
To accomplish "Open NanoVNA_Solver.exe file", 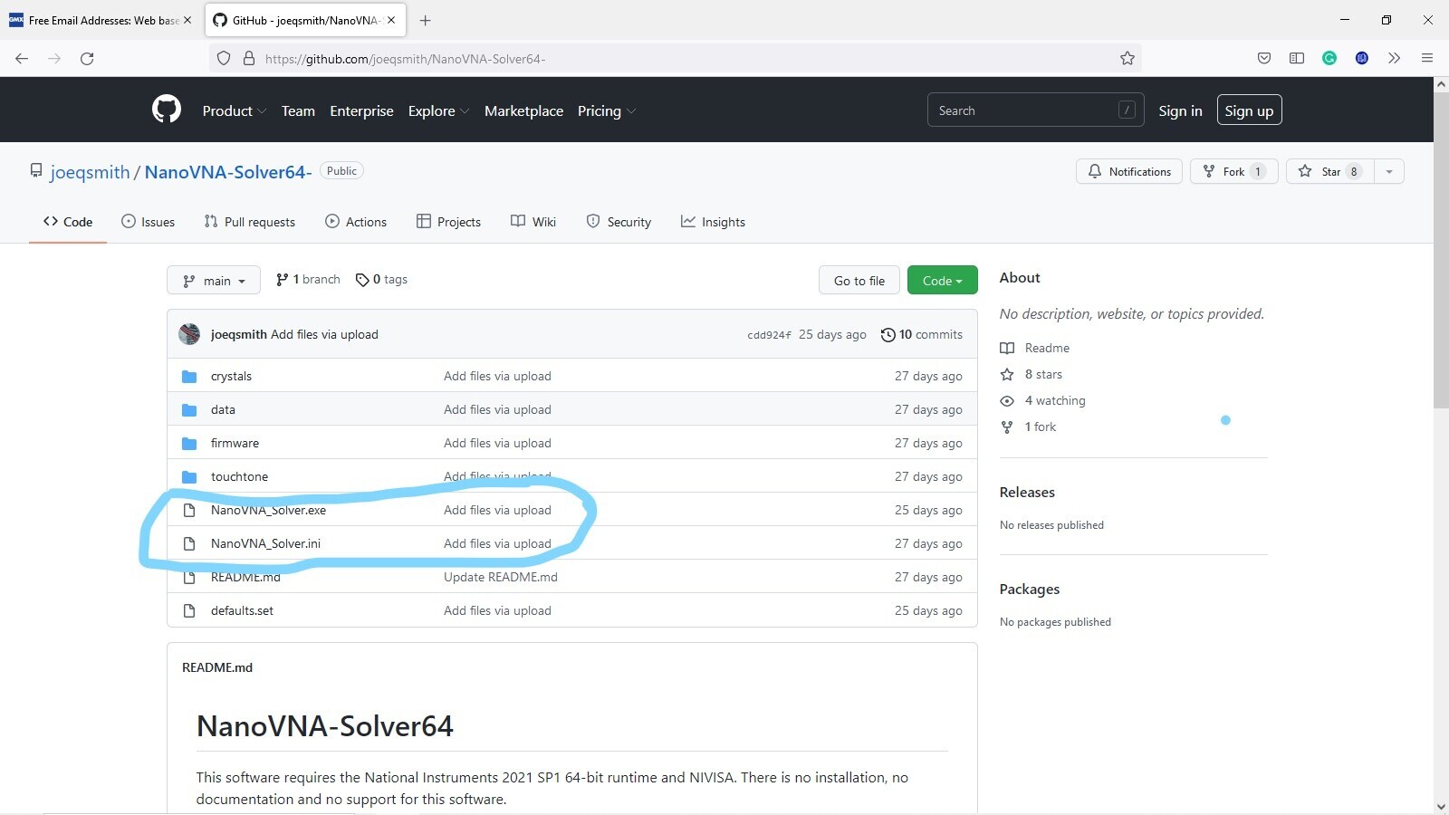I will (268, 510).
